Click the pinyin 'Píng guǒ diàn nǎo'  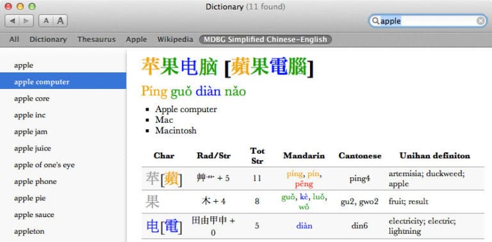pyautogui.click(x=193, y=91)
